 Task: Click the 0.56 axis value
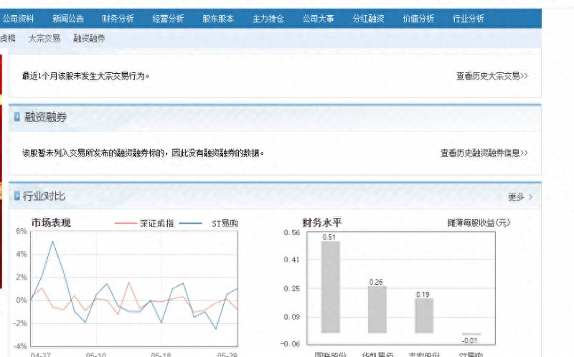pos(292,233)
